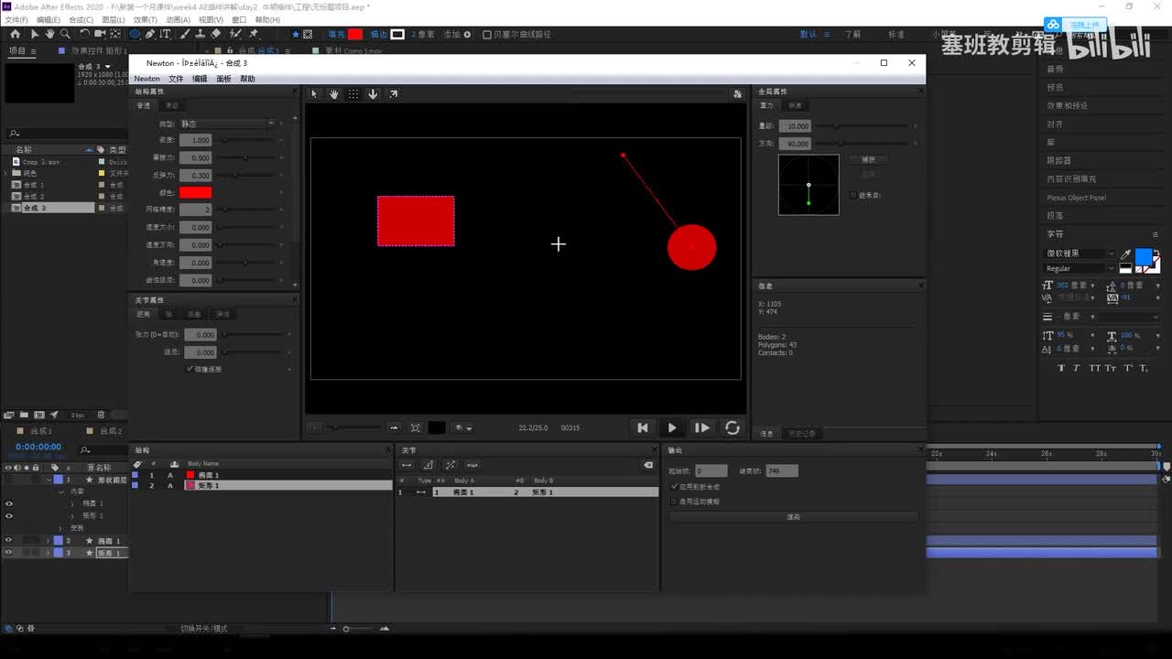Add a pivot joint in joints panel
1172x659 pixels.
tap(429, 465)
